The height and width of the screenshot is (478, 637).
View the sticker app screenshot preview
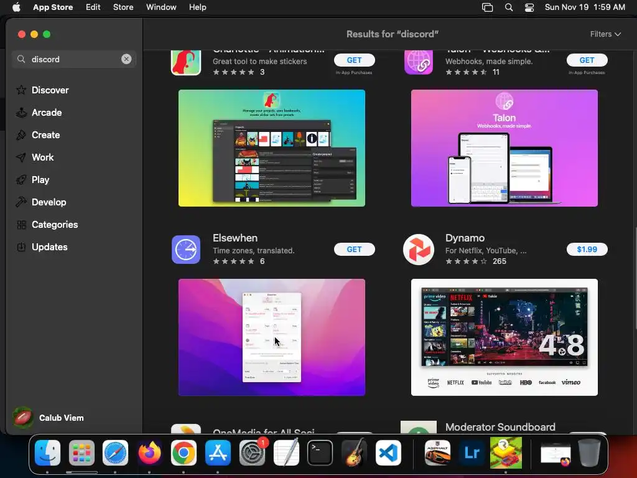[x=272, y=148]
